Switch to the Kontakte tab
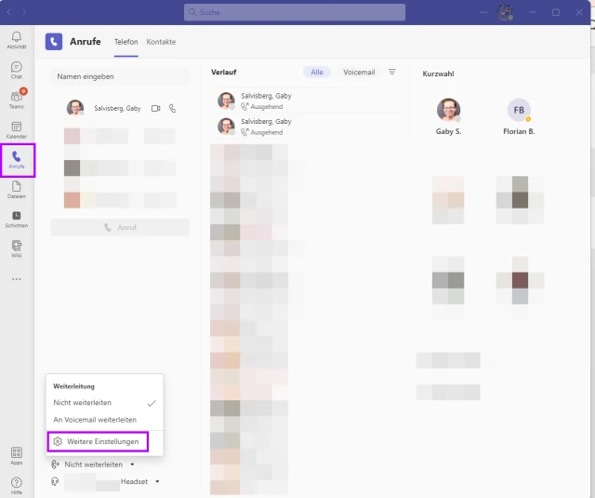The image size is (595, 498). click(x=161, y=42)
